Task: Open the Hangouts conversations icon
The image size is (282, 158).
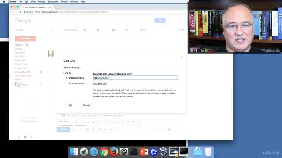Action: click(26, 137)
